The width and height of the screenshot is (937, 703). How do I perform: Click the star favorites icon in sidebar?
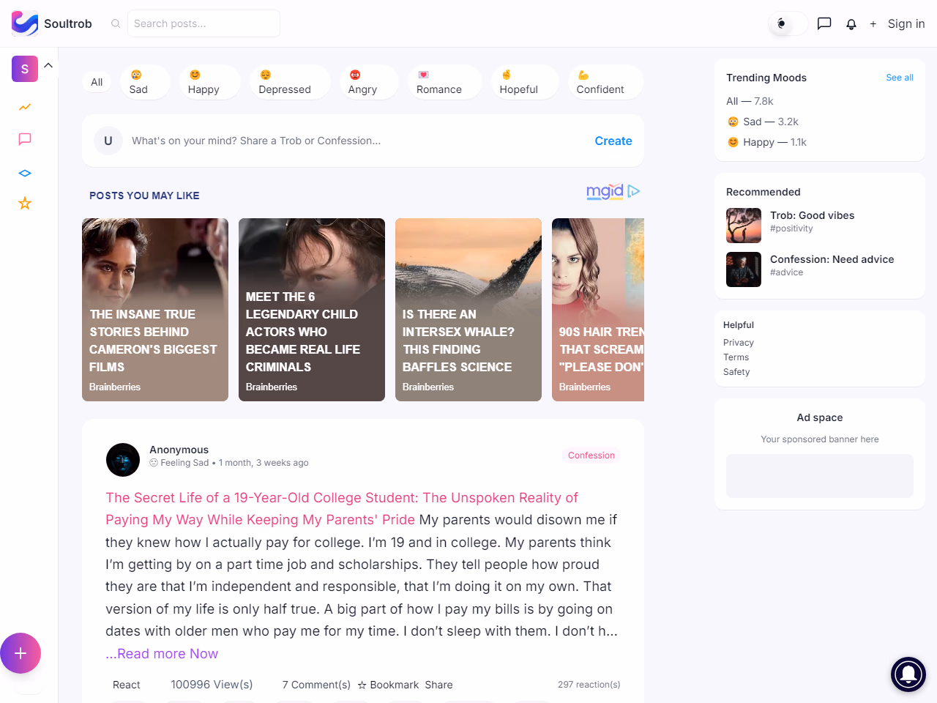(25, 204)
